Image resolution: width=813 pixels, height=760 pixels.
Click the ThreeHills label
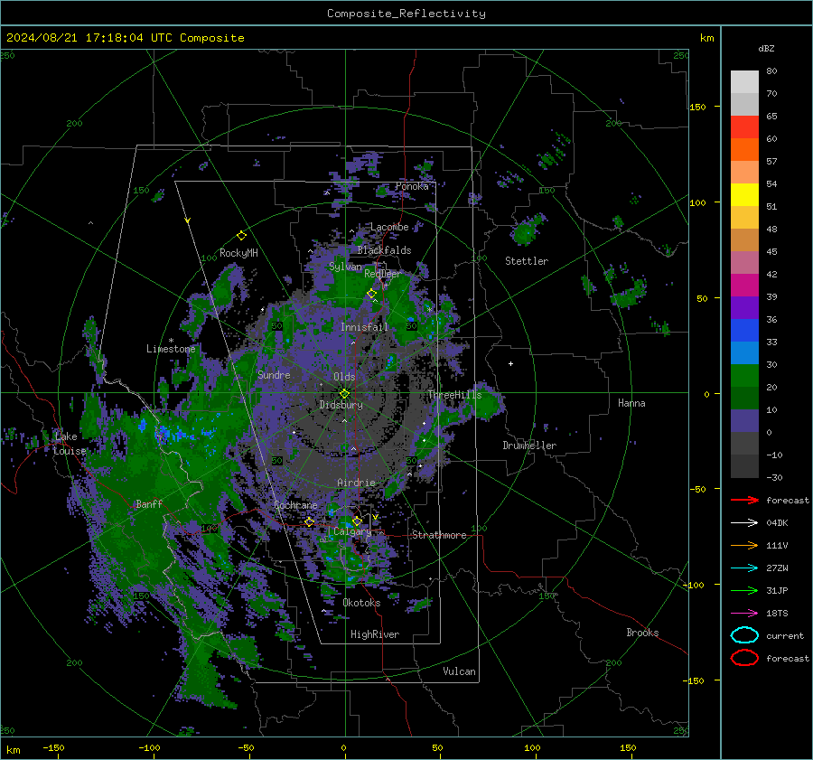pyautogui.click(x=454, y=395)
